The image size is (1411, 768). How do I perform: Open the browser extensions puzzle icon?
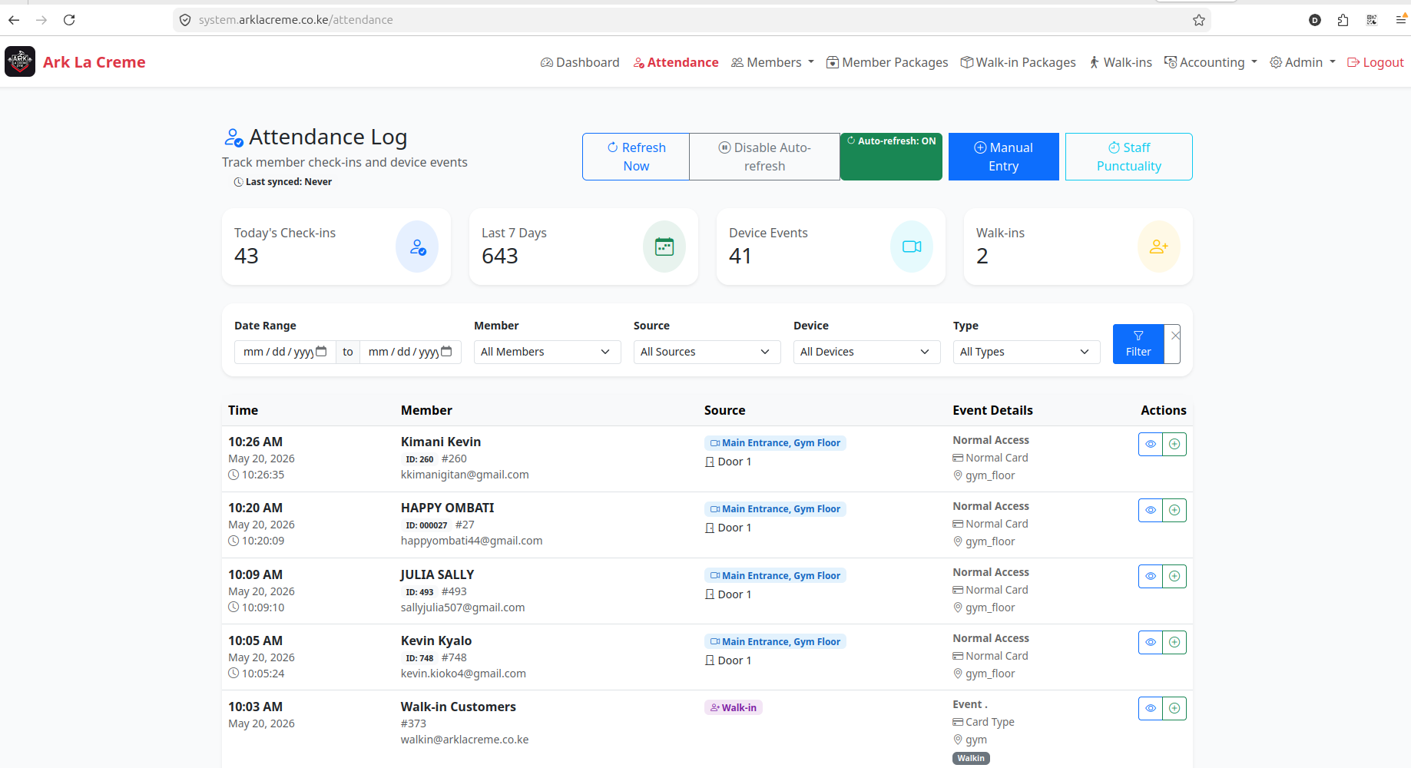coord(1343,20)
